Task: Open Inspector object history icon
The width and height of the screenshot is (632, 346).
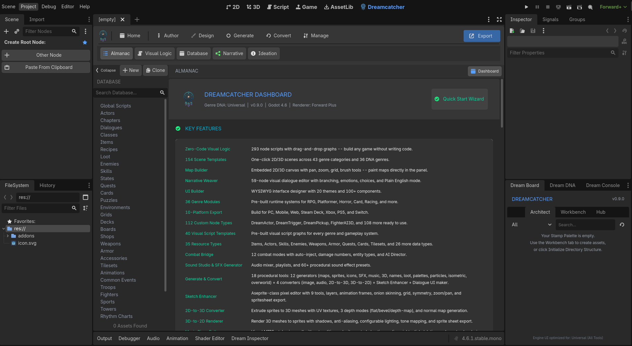Action: [624, 31]
